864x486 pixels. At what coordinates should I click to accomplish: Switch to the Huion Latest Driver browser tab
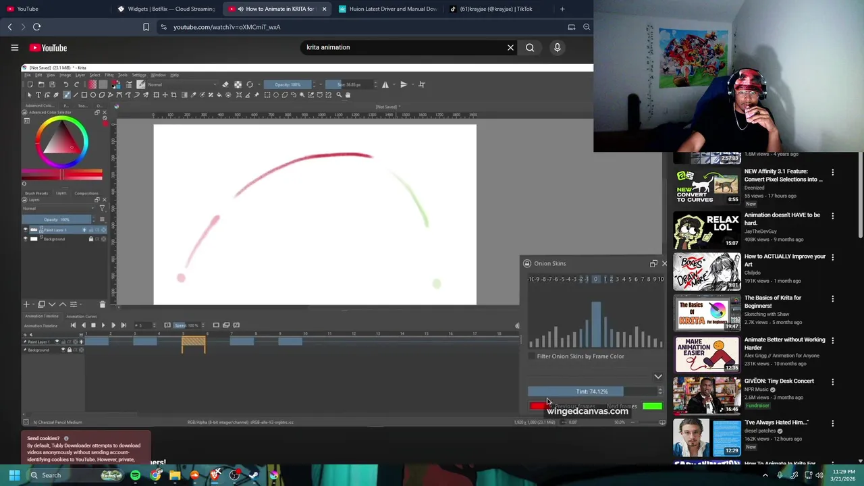click(388, 9)
